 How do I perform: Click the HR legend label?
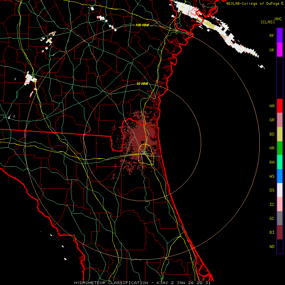272,148
